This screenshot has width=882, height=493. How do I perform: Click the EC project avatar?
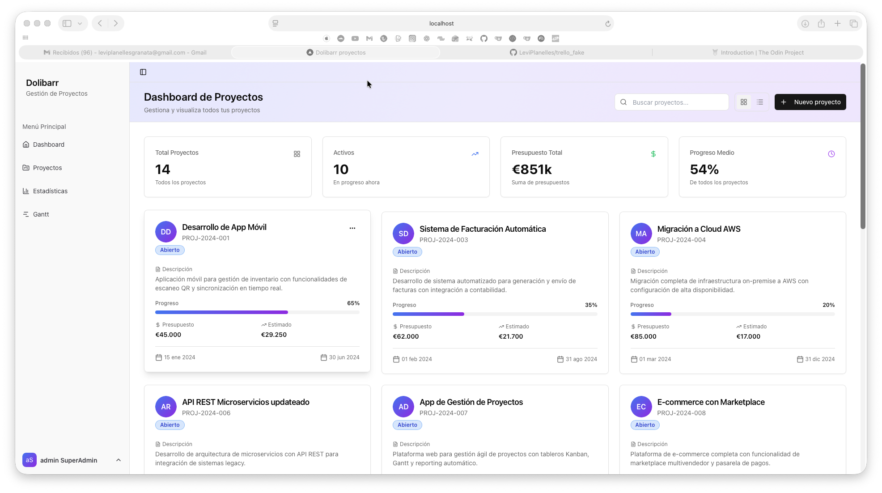[641, 407]
